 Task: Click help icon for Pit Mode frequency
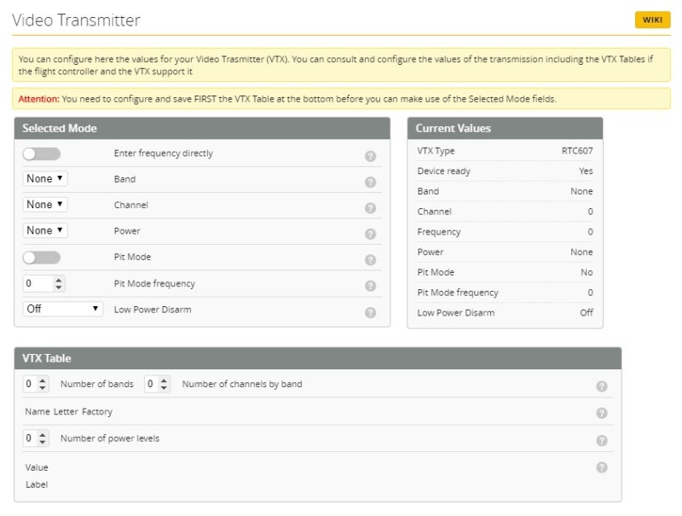[x=370, y=286]
